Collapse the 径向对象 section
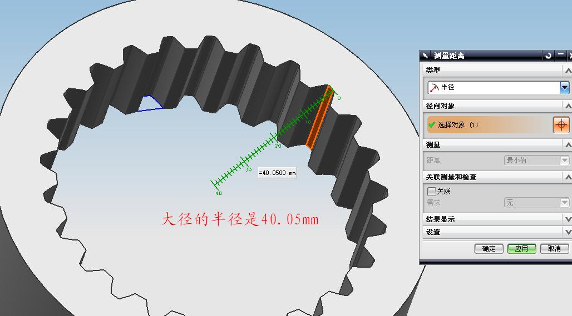The width and height of the screenshot is (572, 316). pyautogui.click(x=568, y=106)
